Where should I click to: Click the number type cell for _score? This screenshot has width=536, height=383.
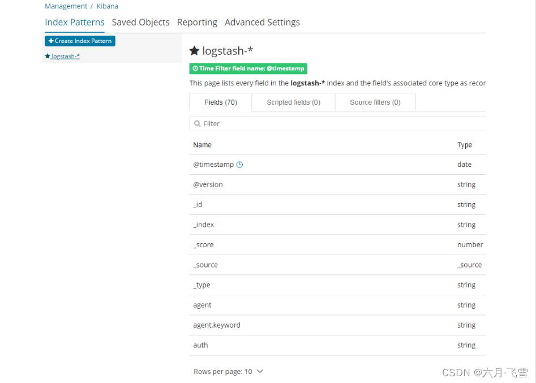(470, 245)
